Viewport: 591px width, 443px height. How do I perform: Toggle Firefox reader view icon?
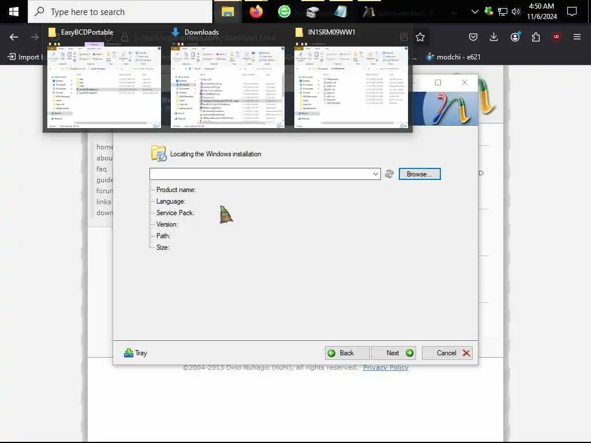[403, 37]
